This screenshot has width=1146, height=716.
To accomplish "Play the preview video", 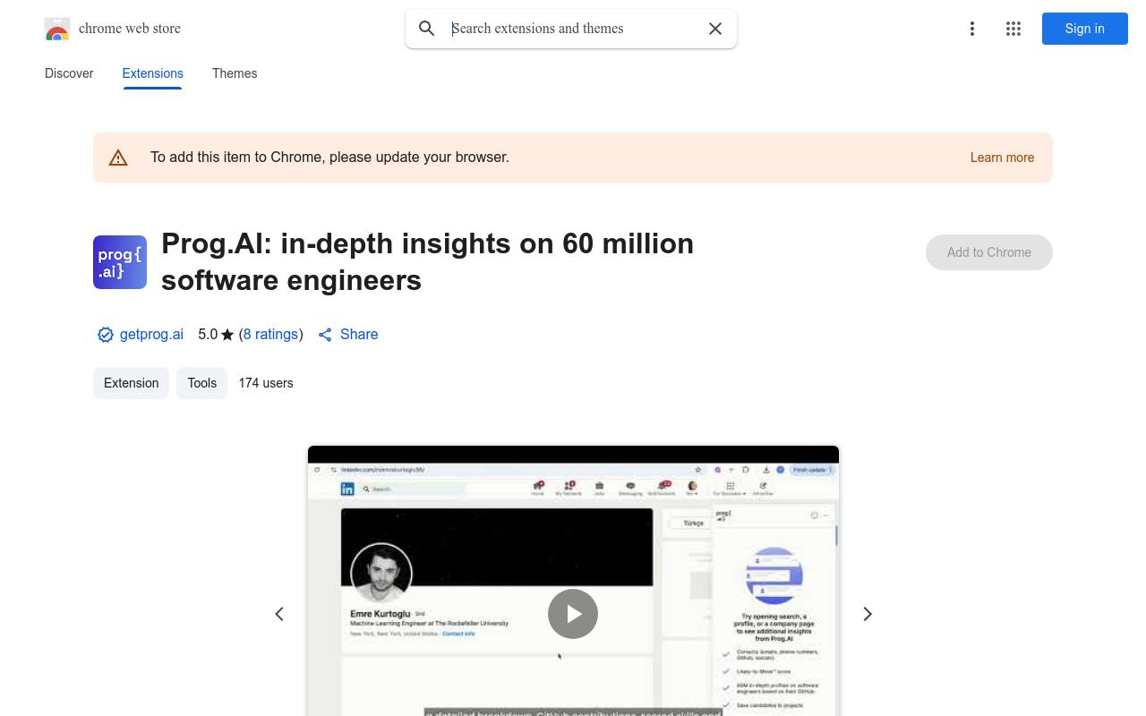I will (x=573, y=614).
